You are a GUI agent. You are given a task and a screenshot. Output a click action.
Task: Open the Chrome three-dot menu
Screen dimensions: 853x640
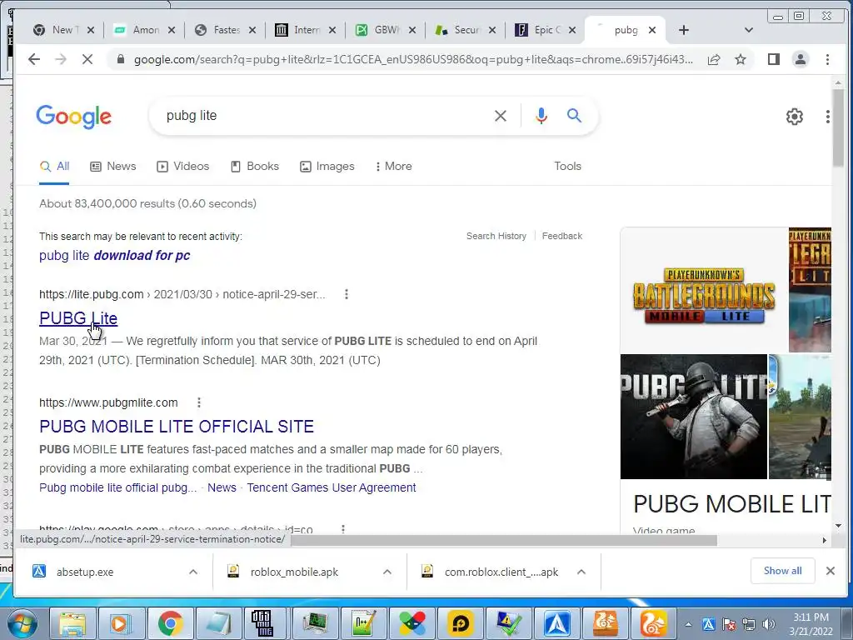coord(827,59)
